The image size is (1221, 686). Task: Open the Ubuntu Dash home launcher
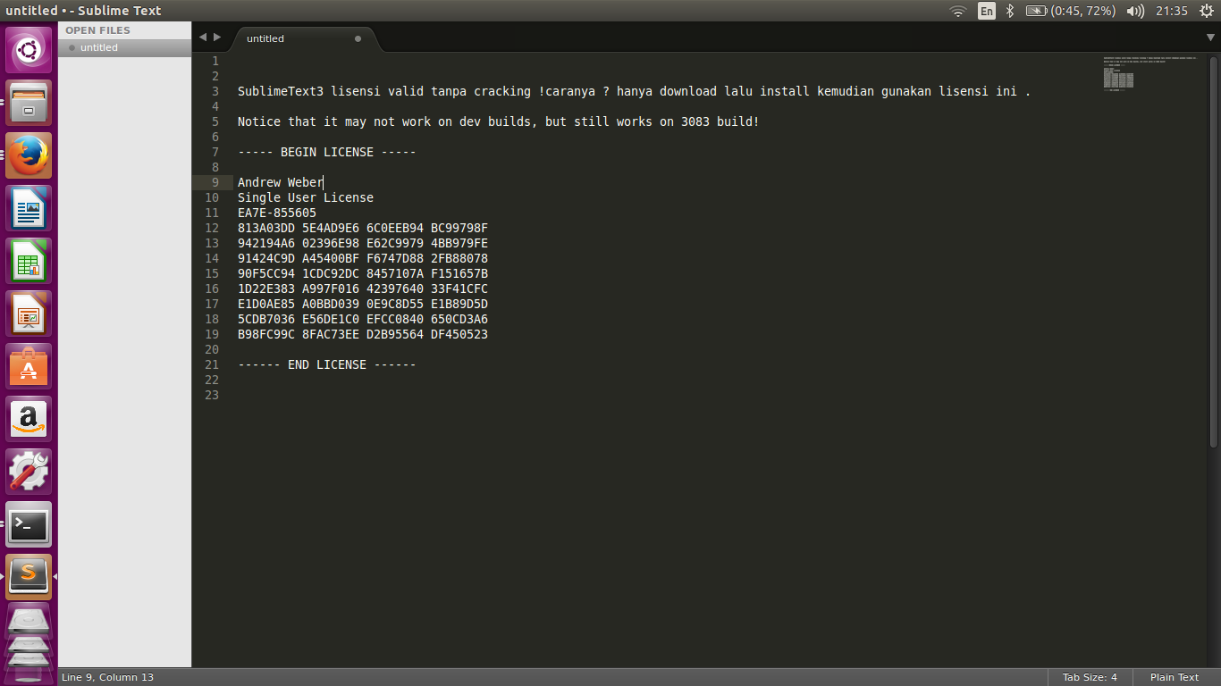pos(29,50)
